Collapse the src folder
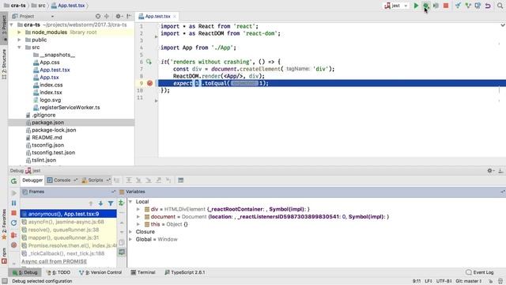The image size is (506, 285). (x=19, y=47)
